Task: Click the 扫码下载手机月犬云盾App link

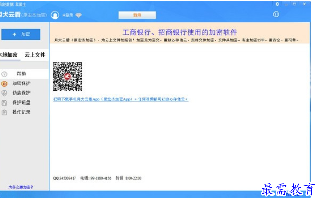Action: 121,99
